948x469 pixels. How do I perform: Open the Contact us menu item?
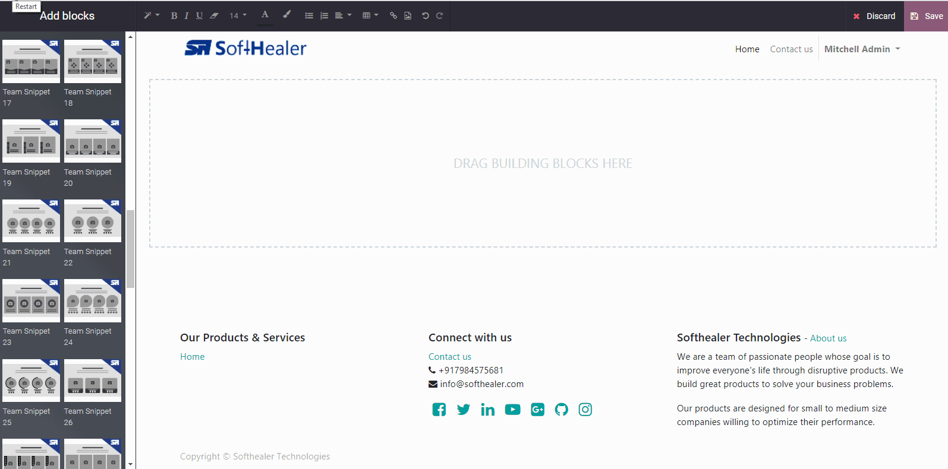tap(791, 49)
